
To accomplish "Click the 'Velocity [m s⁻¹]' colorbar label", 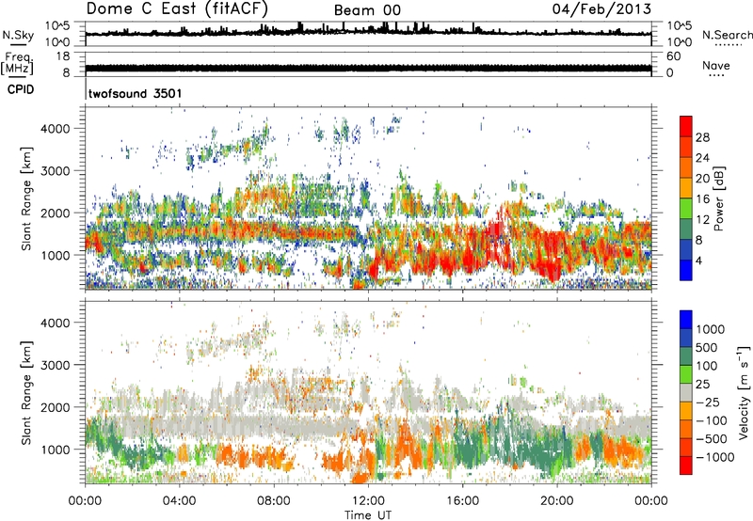I will click(744, 391).
